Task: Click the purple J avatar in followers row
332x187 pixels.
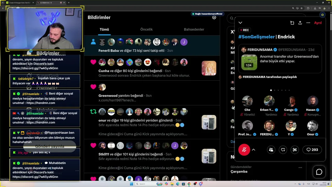Action: coord(184,42)
